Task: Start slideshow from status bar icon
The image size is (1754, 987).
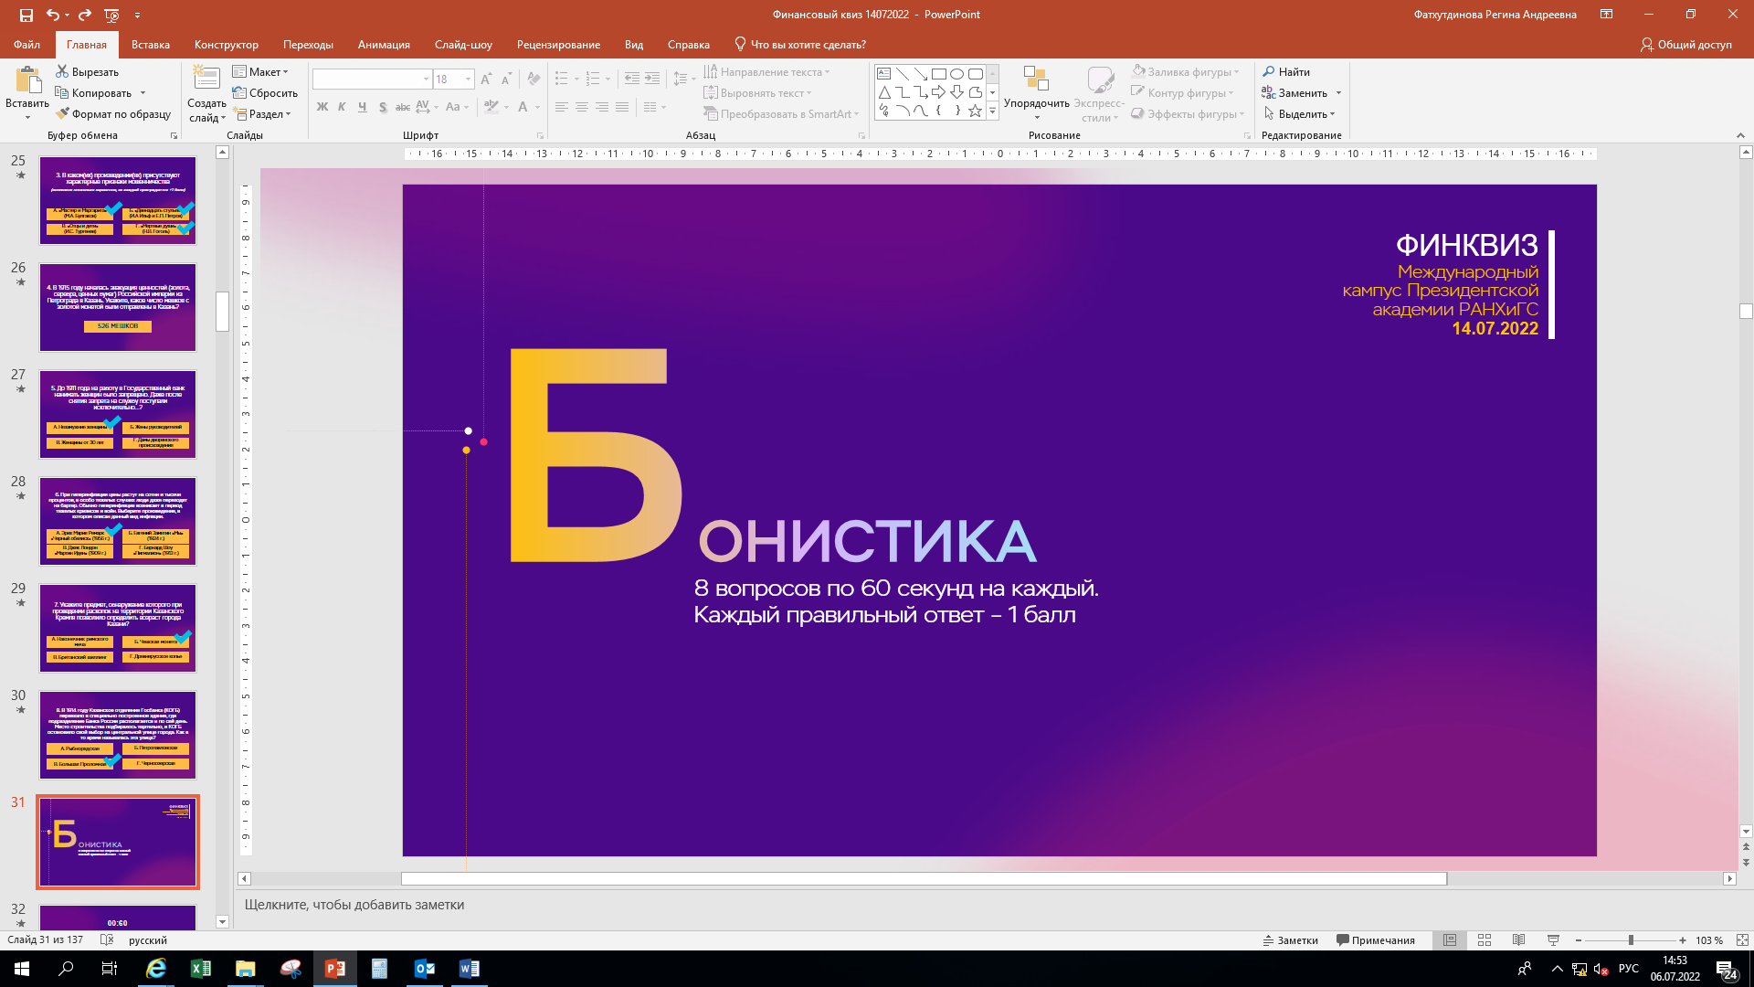Action: pyautogui.click(x=1553, y=940)
